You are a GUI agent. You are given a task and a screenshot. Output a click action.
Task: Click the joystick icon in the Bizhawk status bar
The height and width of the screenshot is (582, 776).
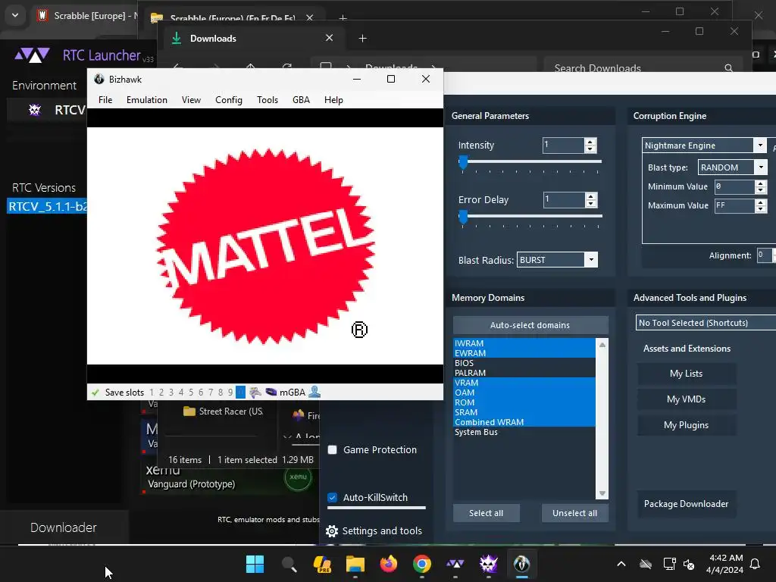coord(255,393)
